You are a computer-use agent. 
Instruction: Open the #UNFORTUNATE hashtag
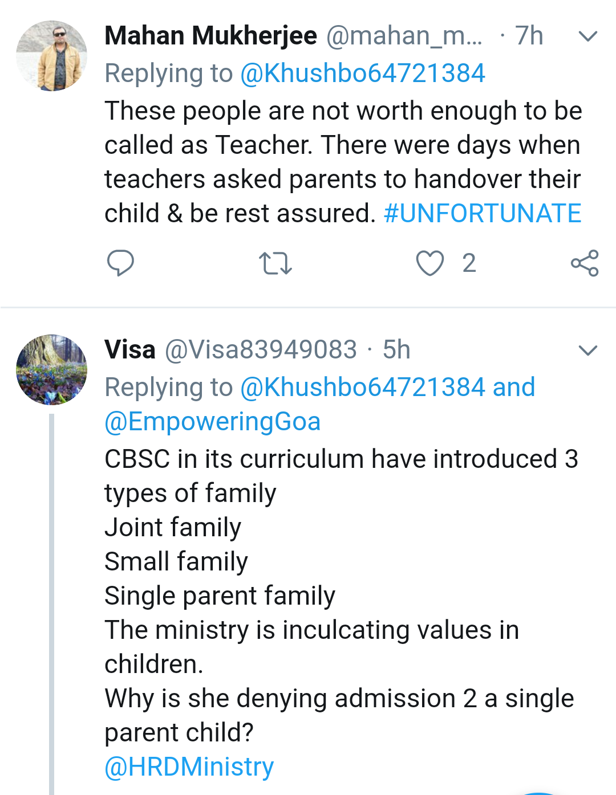[483, 214]
